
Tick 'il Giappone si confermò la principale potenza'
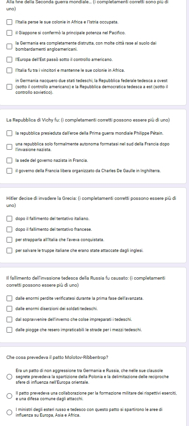click(9, 33)
